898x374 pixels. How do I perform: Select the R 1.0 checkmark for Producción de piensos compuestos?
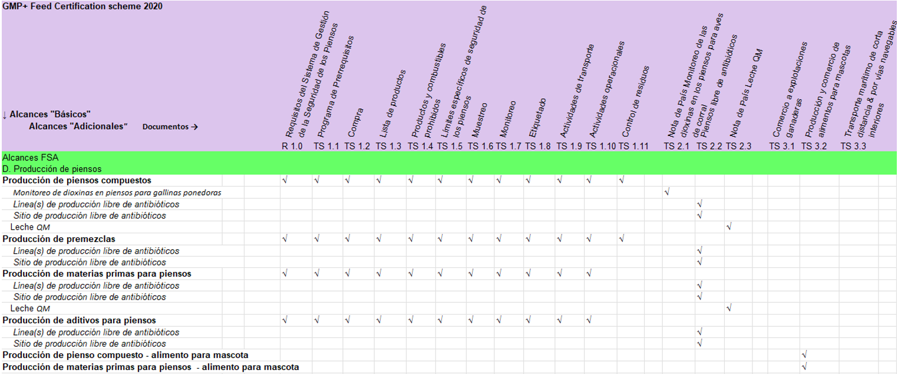coord(285,180)
